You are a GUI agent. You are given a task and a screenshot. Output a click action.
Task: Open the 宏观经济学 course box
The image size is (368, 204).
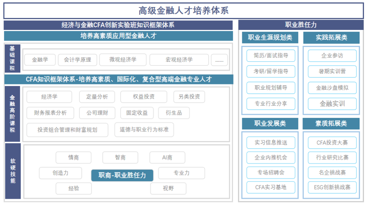point(179,60)
